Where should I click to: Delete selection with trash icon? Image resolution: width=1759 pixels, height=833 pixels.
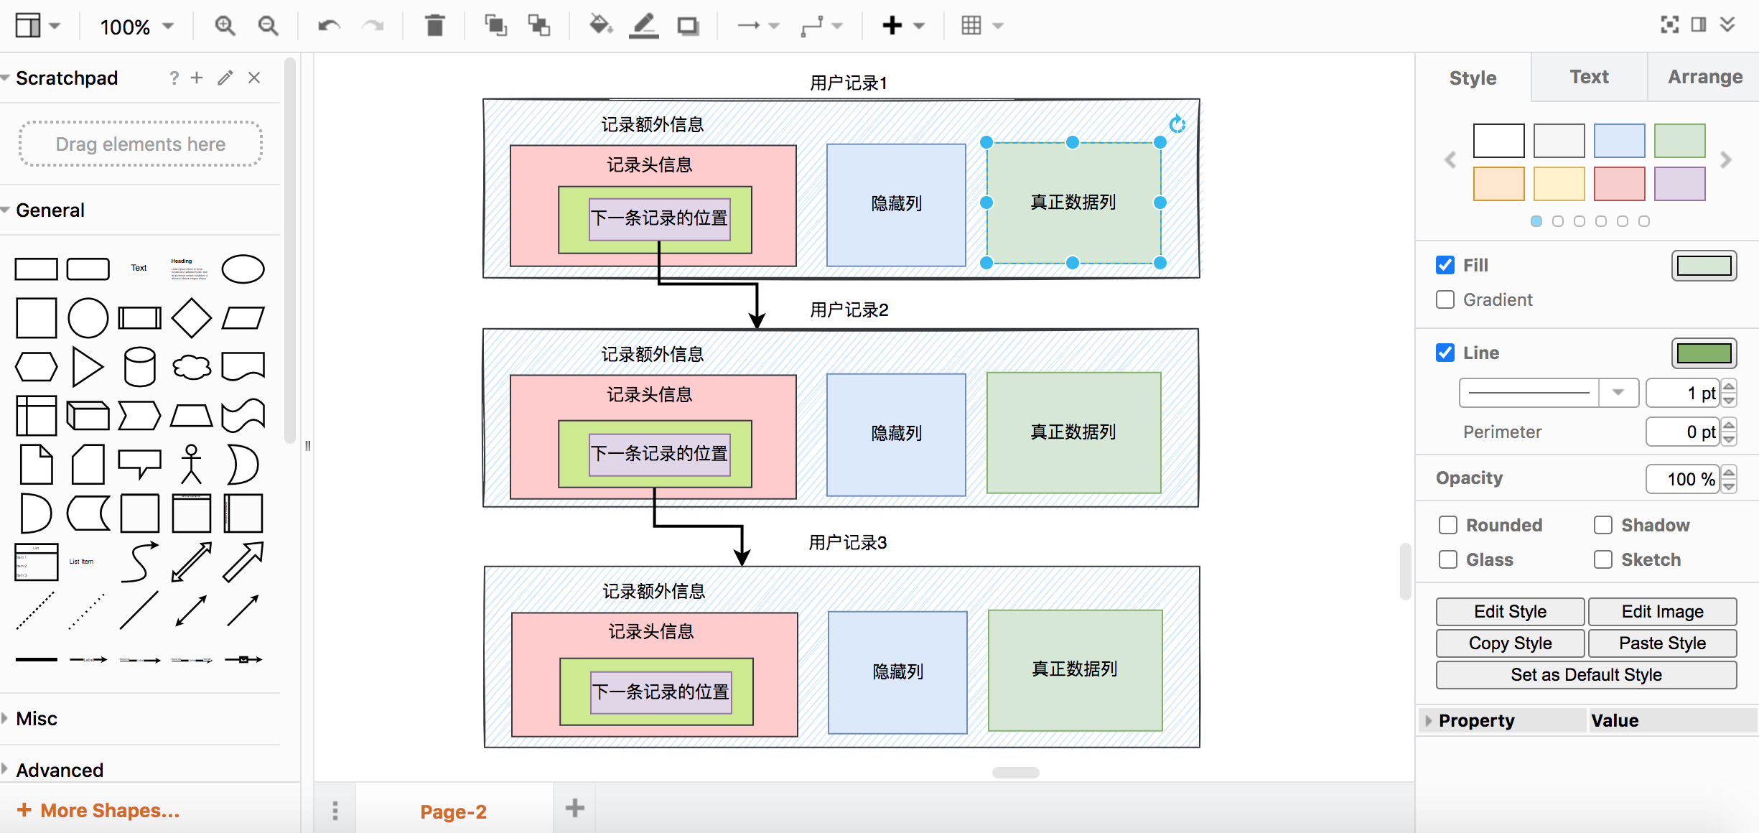434,26
